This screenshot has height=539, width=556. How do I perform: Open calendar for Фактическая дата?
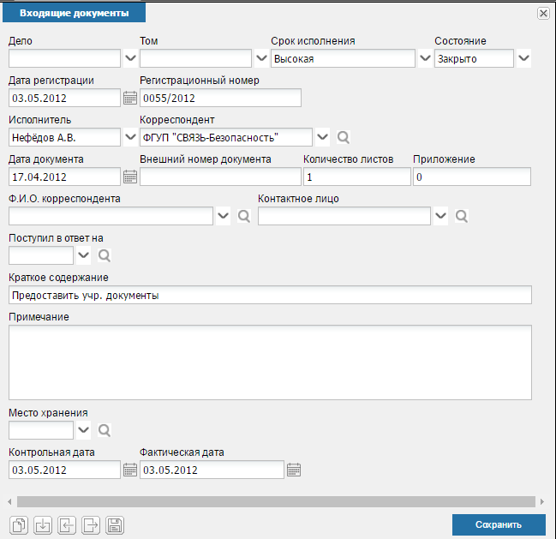click(294, 470)
